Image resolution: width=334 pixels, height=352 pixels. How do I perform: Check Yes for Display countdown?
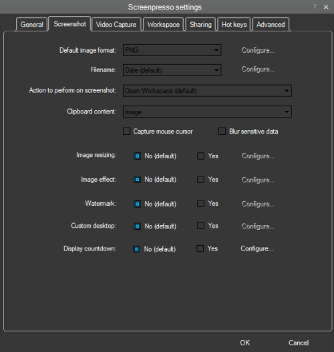pos(200,248)
